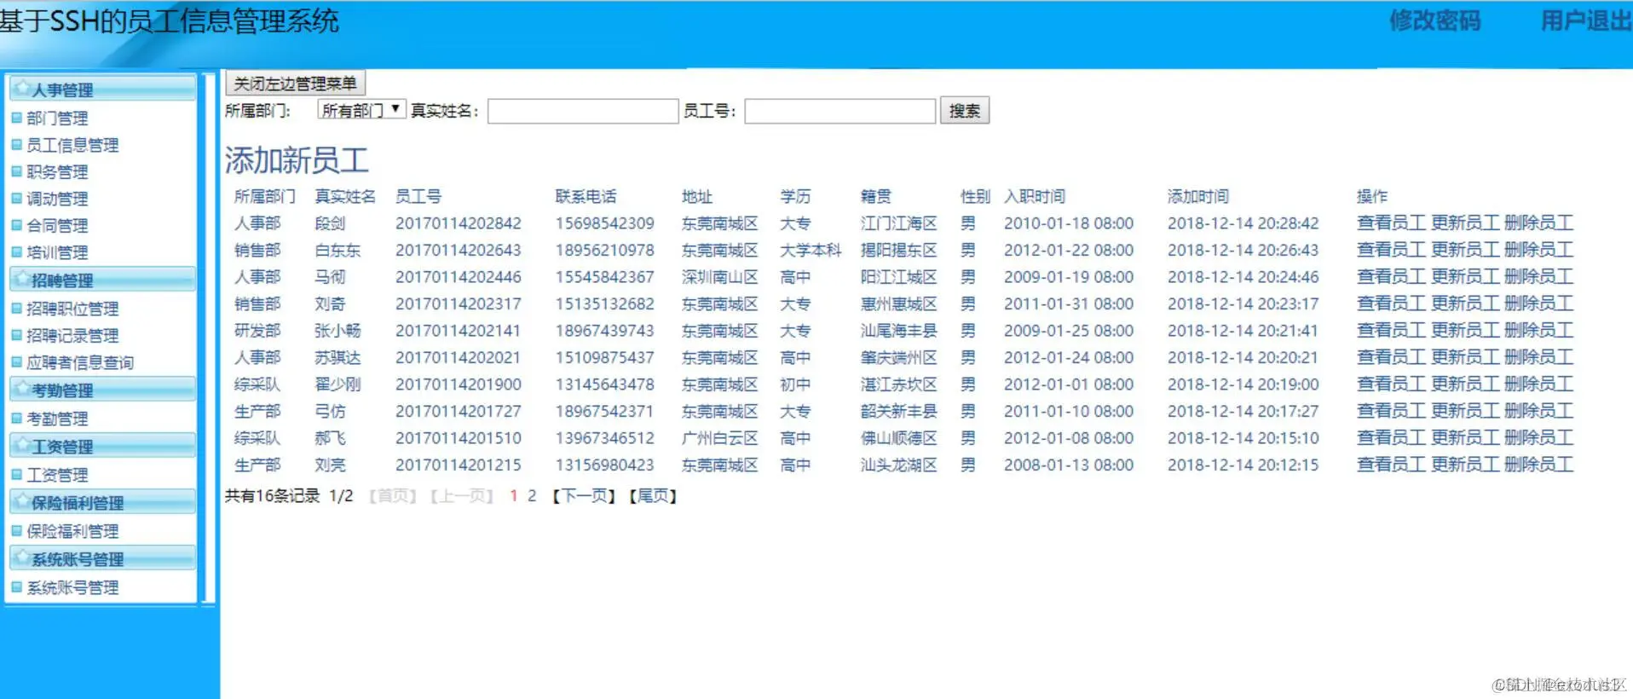Click the 添加时间 column header
This screenshot has height=699, width=1633.
tap(1198, 197)
